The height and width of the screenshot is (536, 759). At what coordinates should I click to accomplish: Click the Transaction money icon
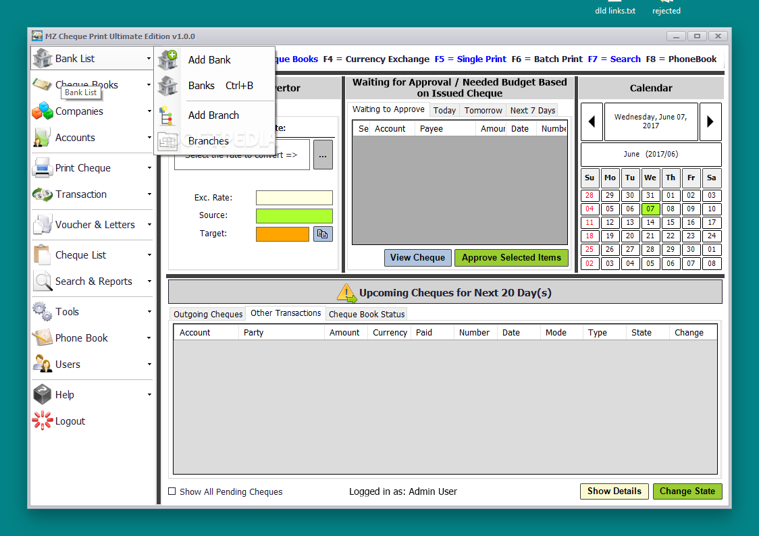point(42,194)
